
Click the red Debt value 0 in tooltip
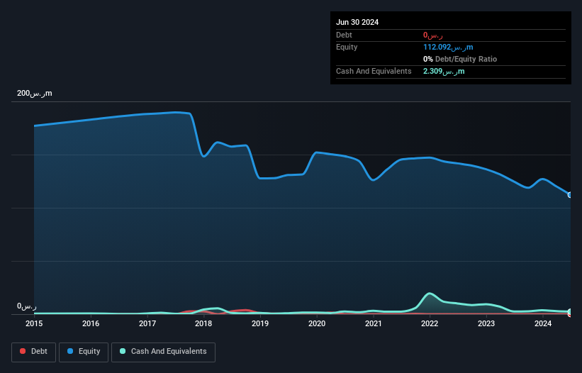[433, 35]
